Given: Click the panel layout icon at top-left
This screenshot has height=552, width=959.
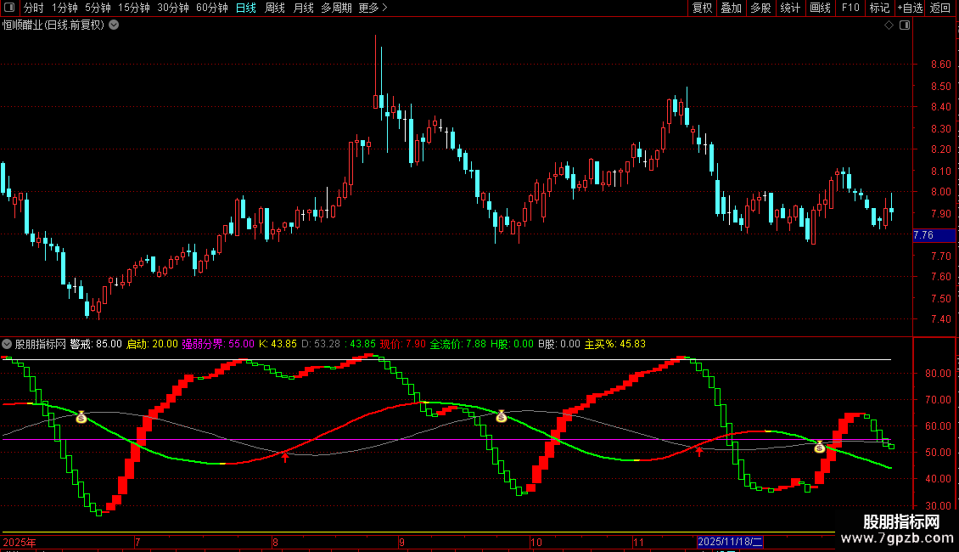Looking at the screenshot, I should point(9,8).
